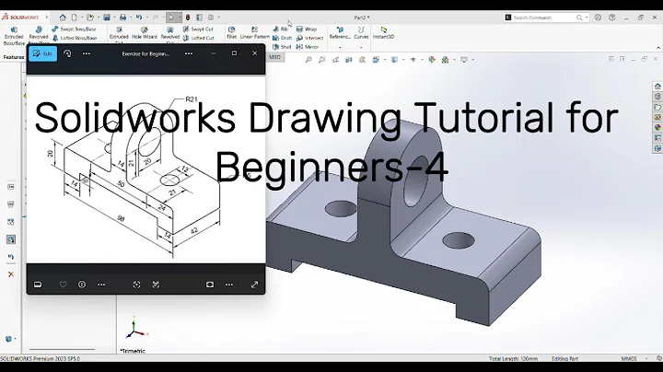The image size is (663, 372).
Task: Click Previous View icon in view toolbar
Action: click(335, 60)
